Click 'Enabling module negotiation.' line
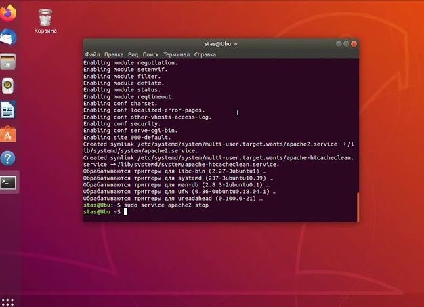The height and width of the screenshot is (307, 424). click(x=130, y=63)
